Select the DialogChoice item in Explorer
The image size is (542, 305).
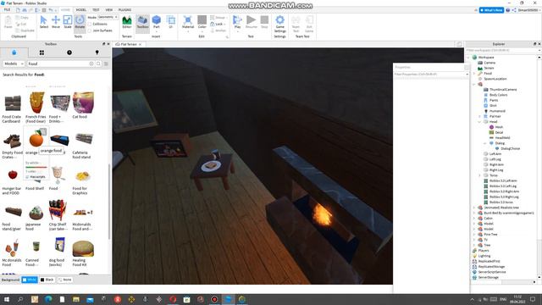click(510, 149)
